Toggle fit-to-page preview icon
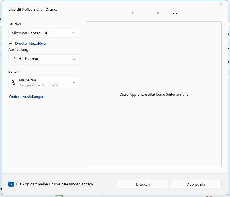The width and height of the screenshot is (230, 197). [x=175, y=13]
